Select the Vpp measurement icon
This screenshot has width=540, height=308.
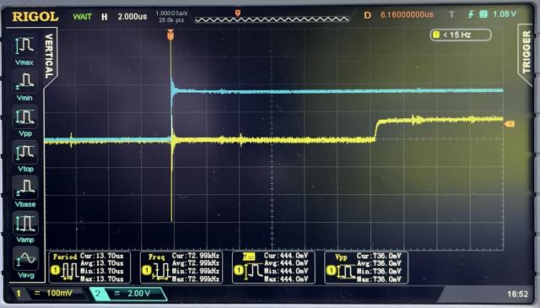[x=24, y=116]
